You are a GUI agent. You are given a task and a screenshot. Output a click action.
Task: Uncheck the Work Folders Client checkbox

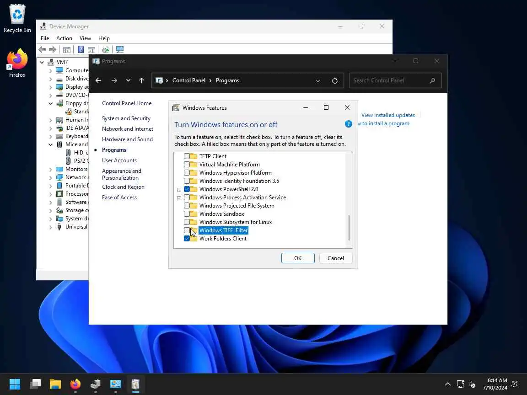pyautogui.click(x=187, y=239)
